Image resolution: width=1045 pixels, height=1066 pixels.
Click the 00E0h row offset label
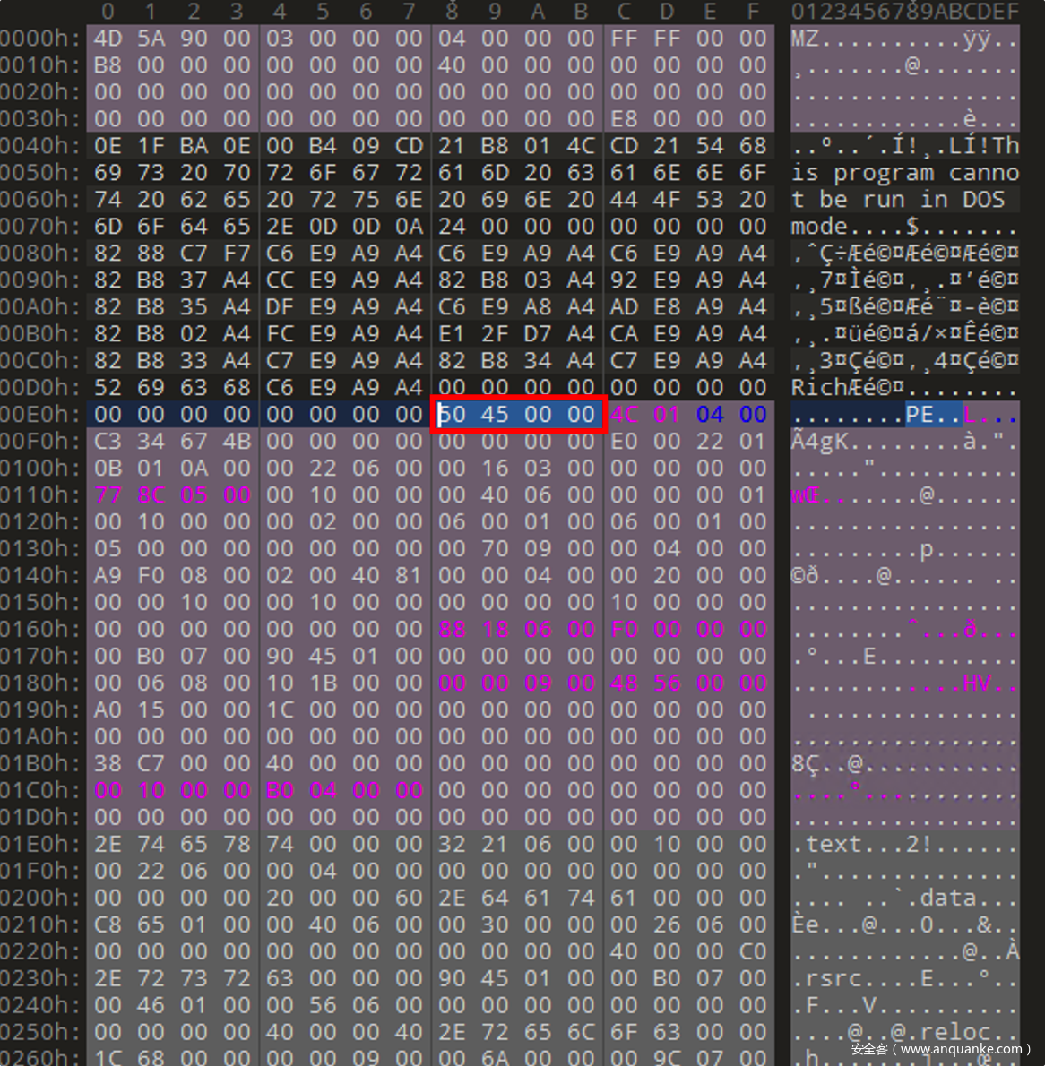pos(41,415)
